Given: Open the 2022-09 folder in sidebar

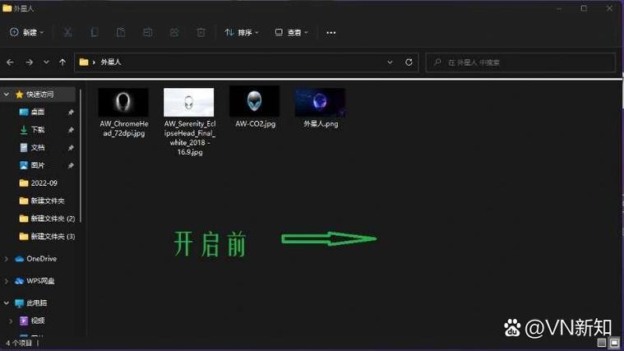Looking at the screenshot, I should [38, 183].
